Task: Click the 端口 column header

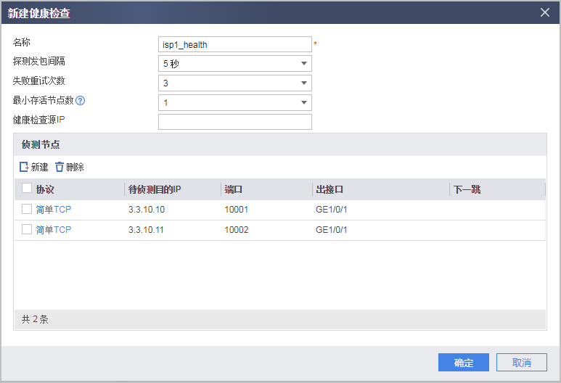Action: coord(234,189)
